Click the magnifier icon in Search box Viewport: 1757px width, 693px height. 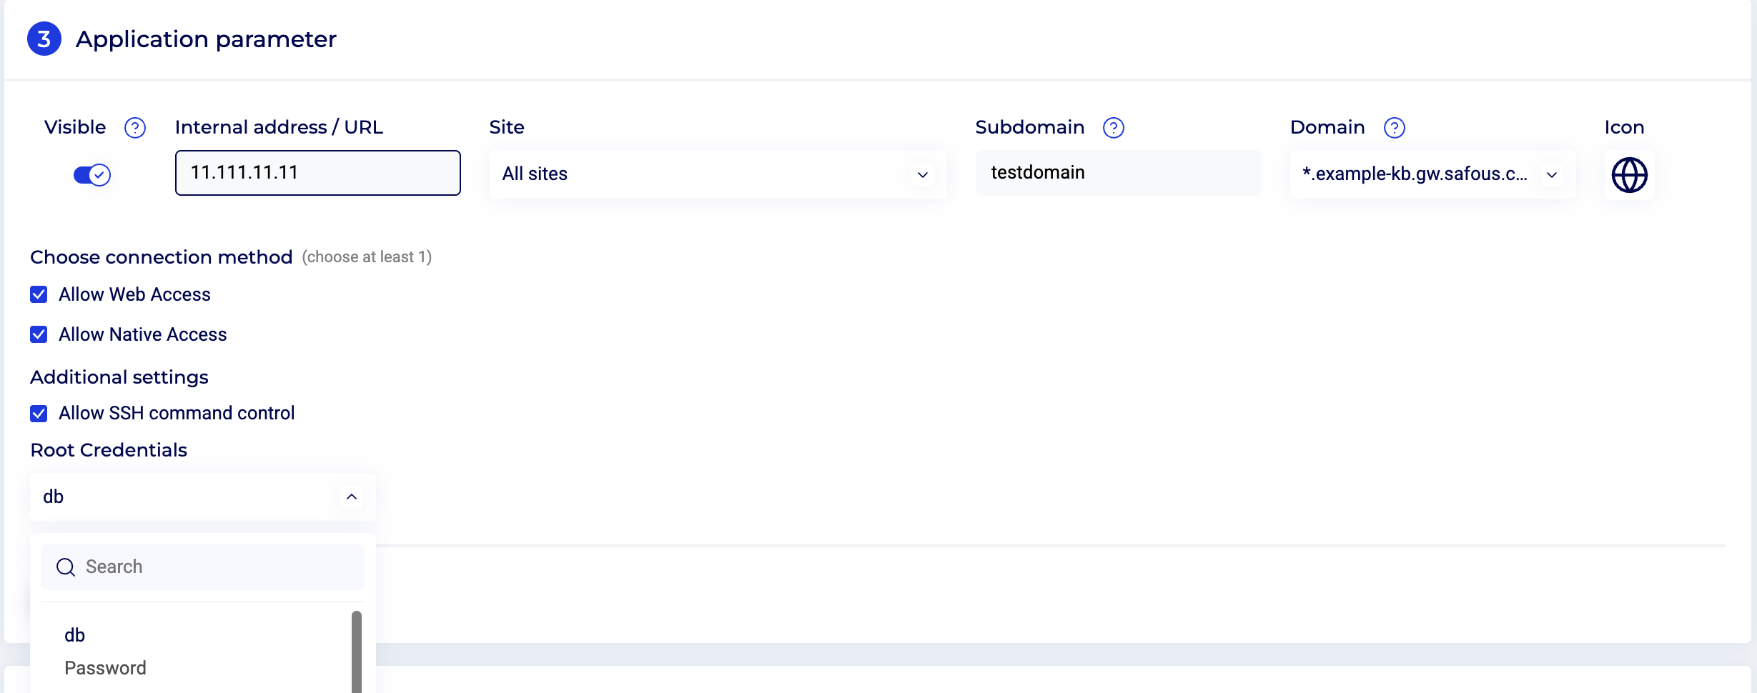click(x=66, y=567)
